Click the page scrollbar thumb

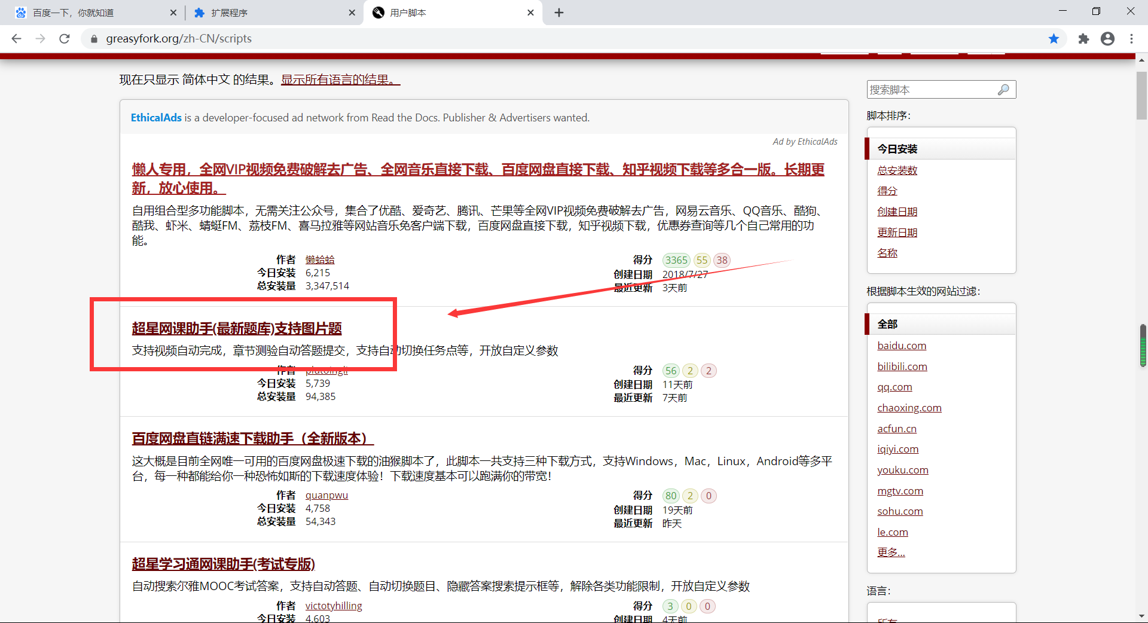tap(1142, 96)
